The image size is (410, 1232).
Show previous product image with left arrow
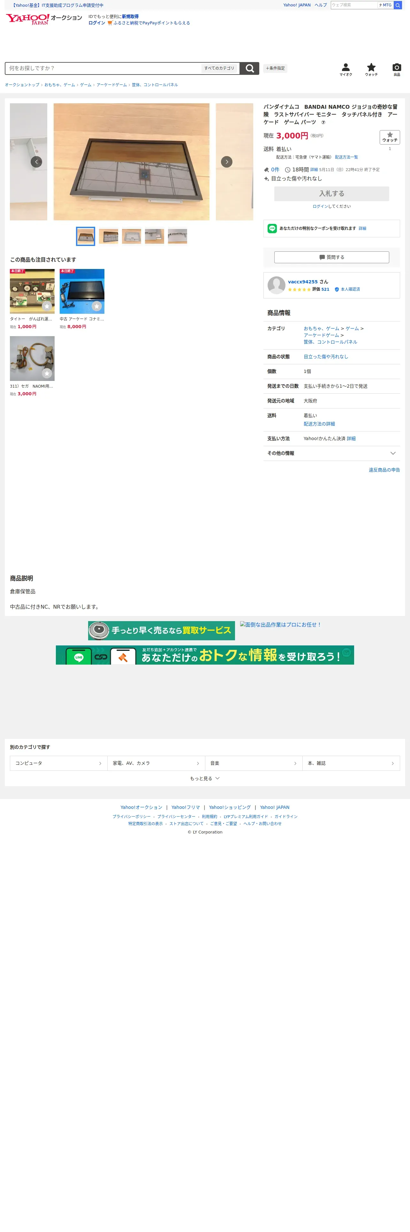36,162
